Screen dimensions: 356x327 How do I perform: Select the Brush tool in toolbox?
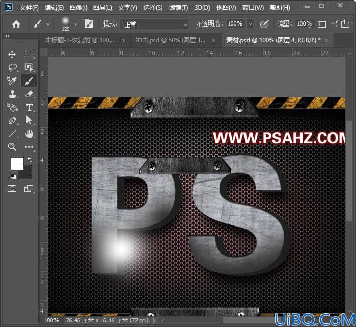[x=29, y=81]
